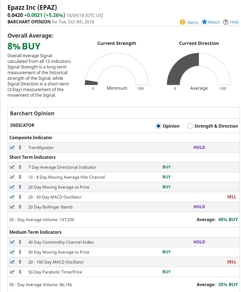Click dollar icon for 20 Day Bollinger Bands

pos(20,207)
